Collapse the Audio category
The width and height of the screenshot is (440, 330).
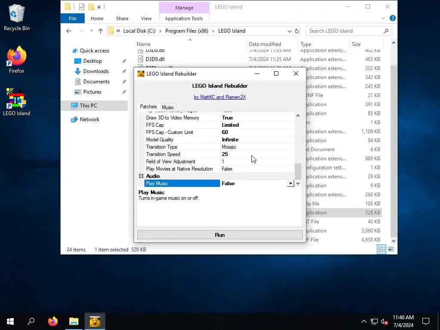coord(141,176)
